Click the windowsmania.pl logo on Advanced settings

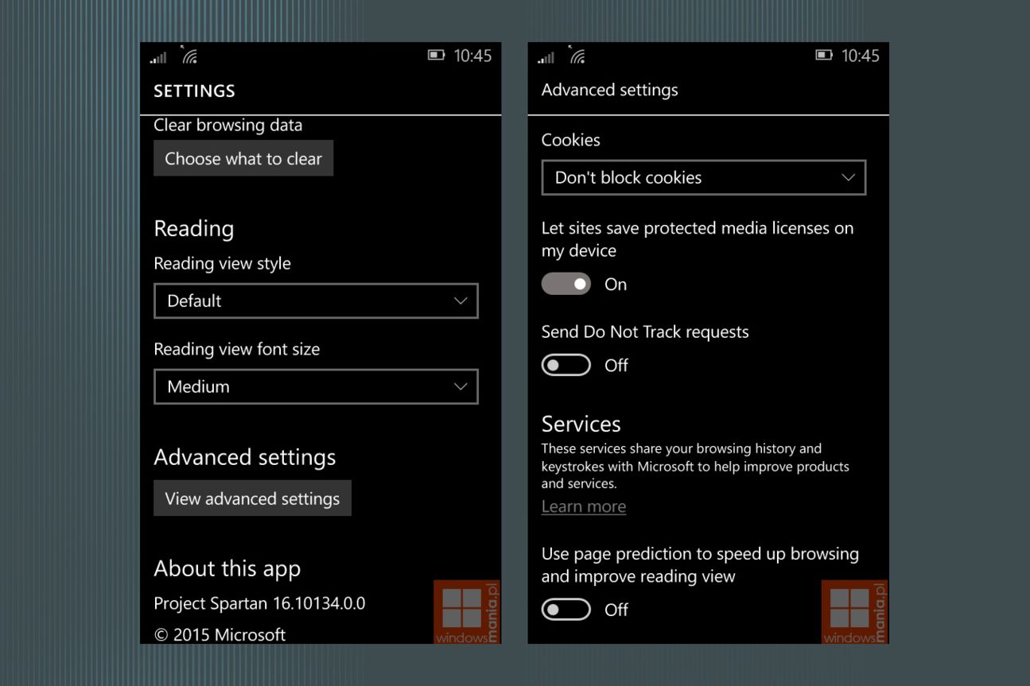click(x=854, y=610)
